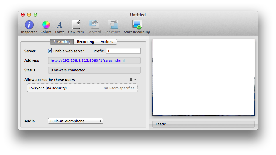The width and height of the screenshot is (276, 155).
Task: Zoom the Untitled window with green button
Action: [x=35, y=15]
